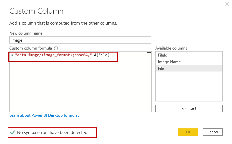Click the formula scrollbar down arrow
Viewport: 232px width, 144px height.
click(149, 110)
